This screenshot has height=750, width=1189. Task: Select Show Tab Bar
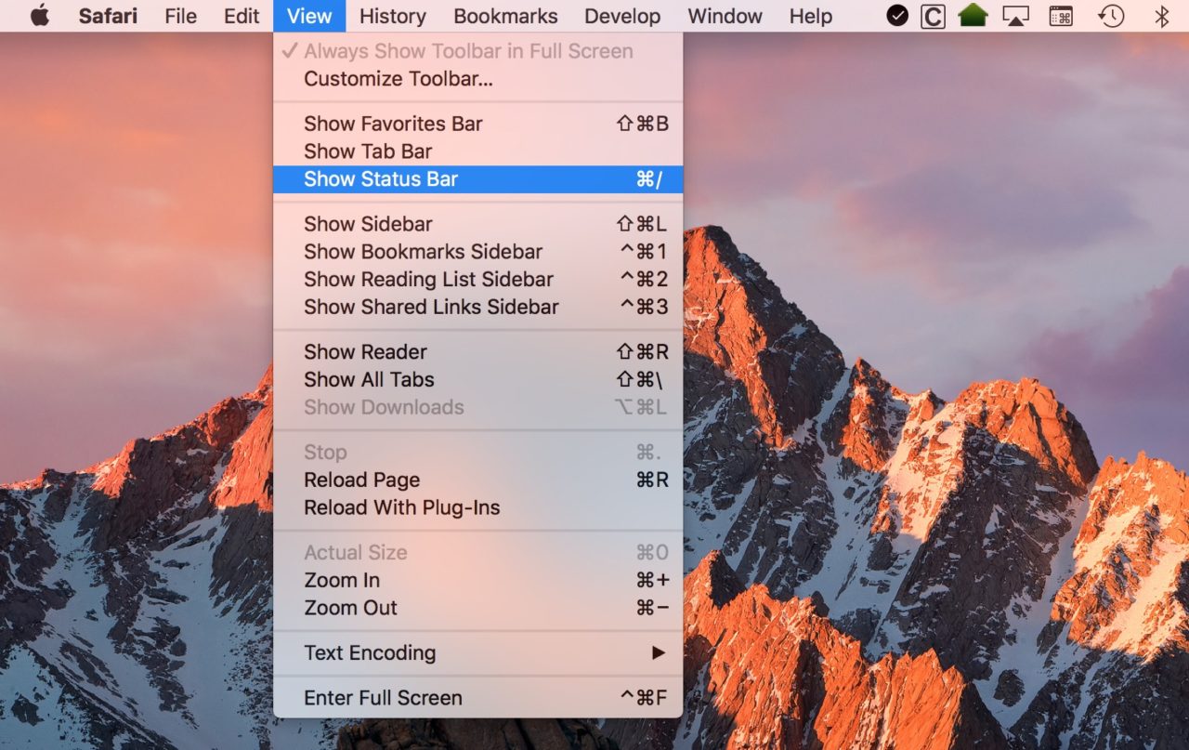[x=477, y=151]
